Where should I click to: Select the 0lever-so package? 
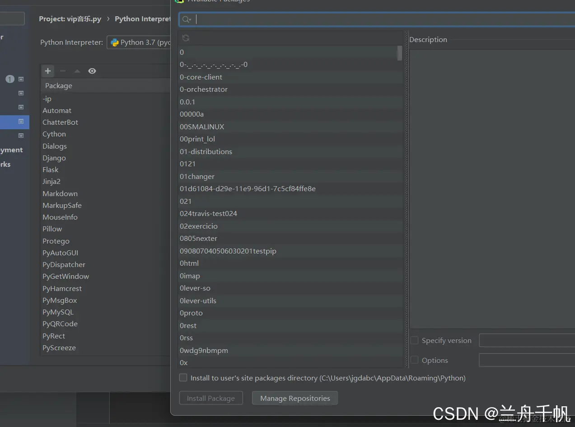pyautogui.click(x=290, y=288)
